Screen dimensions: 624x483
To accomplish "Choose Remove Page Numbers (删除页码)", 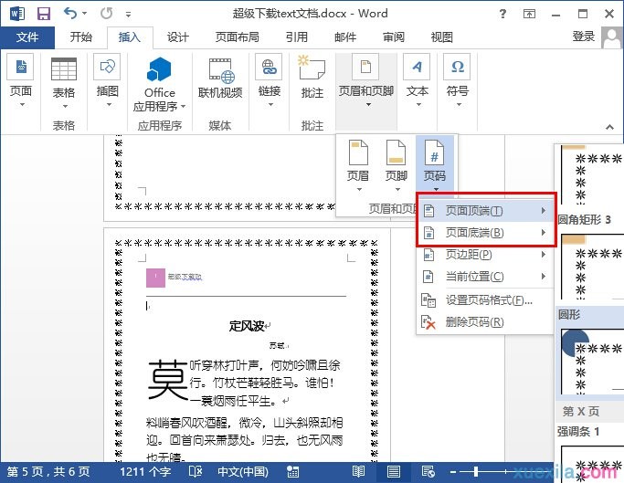I will 473,322.
